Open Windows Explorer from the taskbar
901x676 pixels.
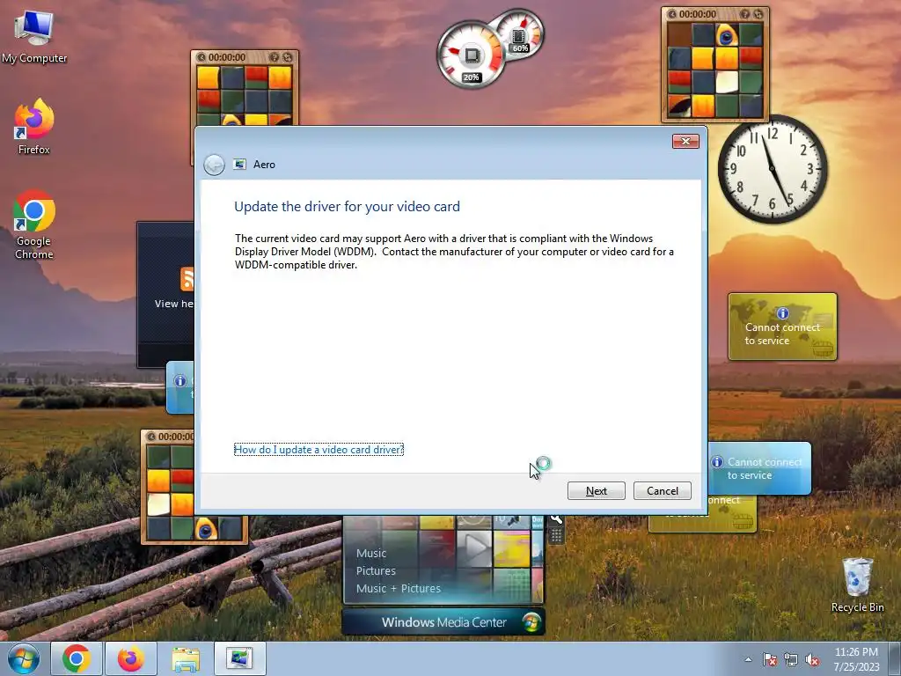tap(186, 658)
